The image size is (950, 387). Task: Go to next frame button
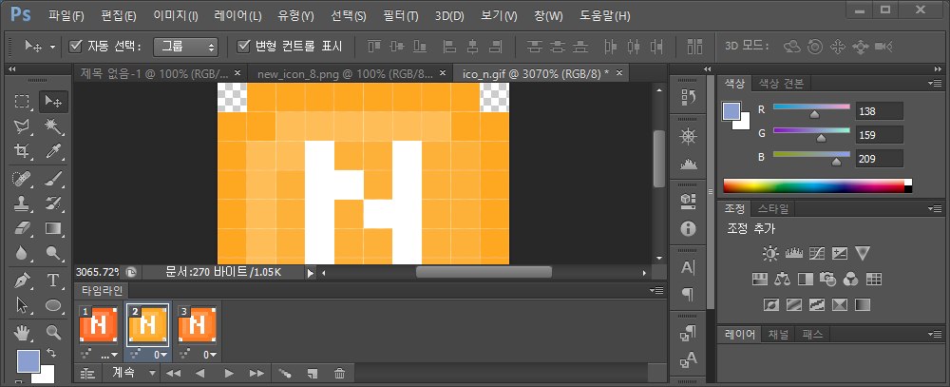pyautogui.click(x=256, y=374)
